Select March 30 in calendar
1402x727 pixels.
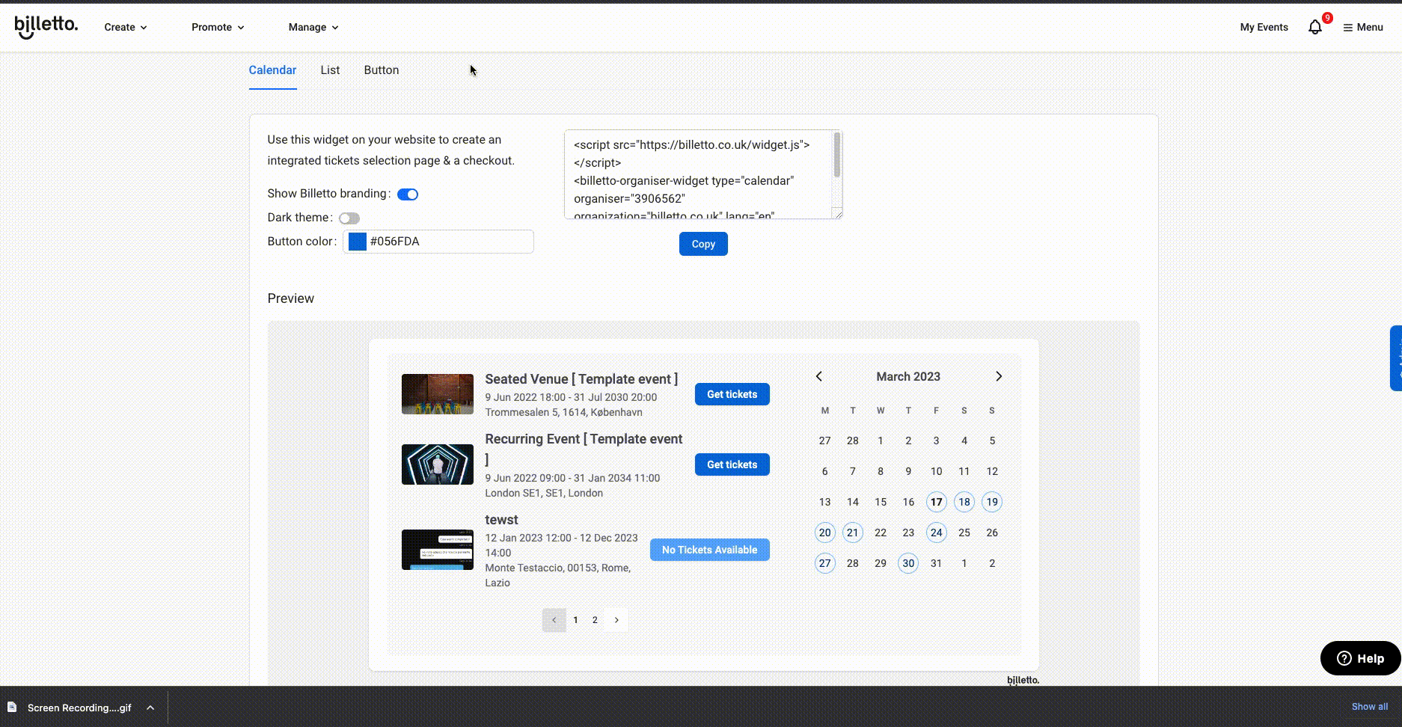[908, 563]
